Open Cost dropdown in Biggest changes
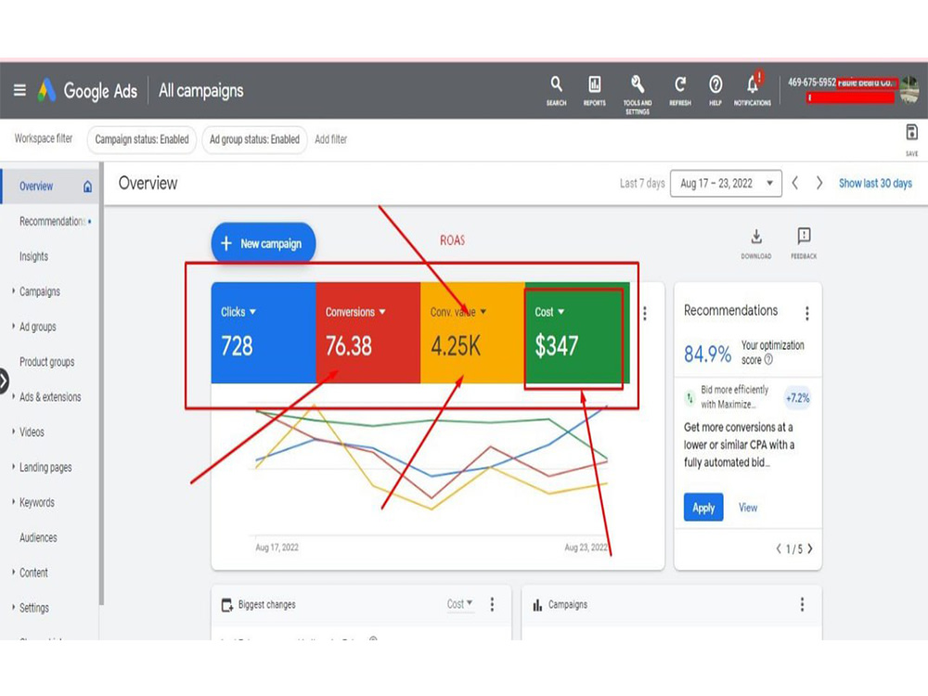Screen dimensions: 928x696 coord(460,604)
